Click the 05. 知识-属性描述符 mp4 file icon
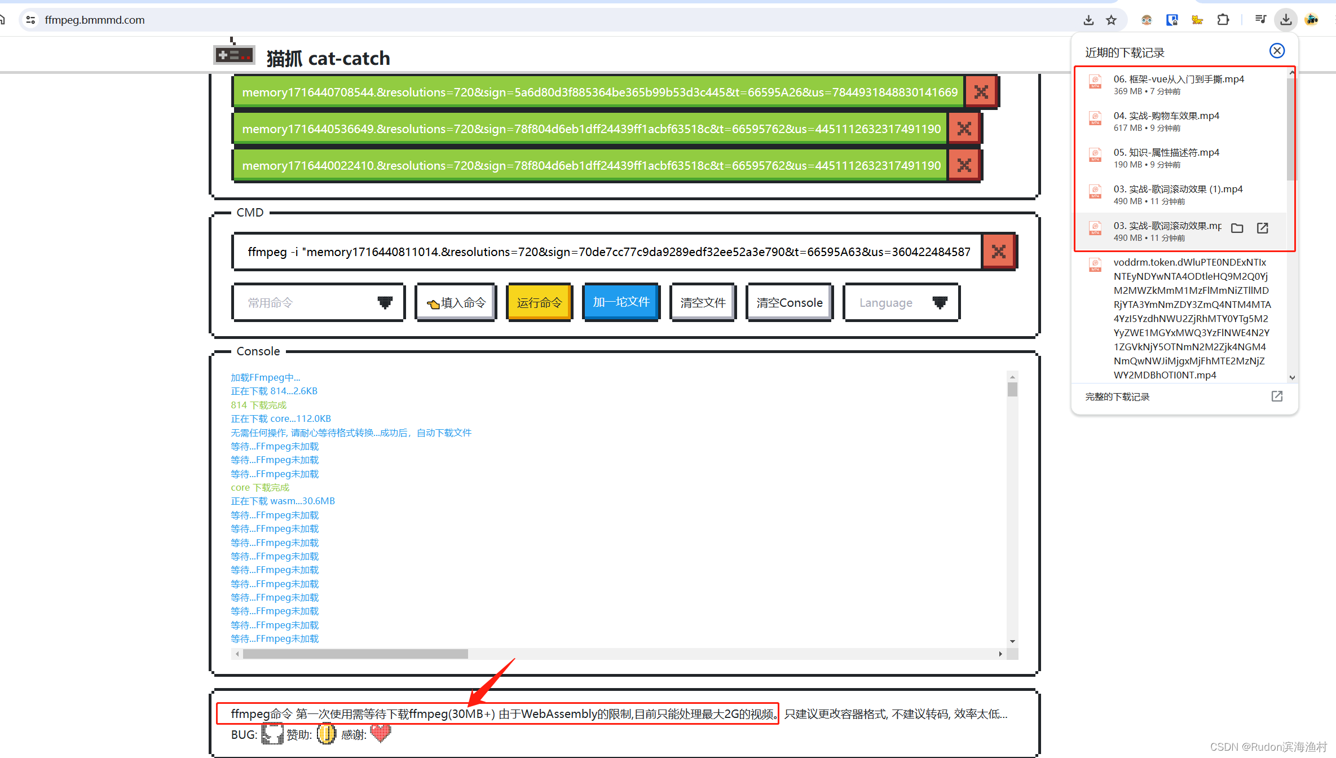1336x758 pixels. (1095, 156)
